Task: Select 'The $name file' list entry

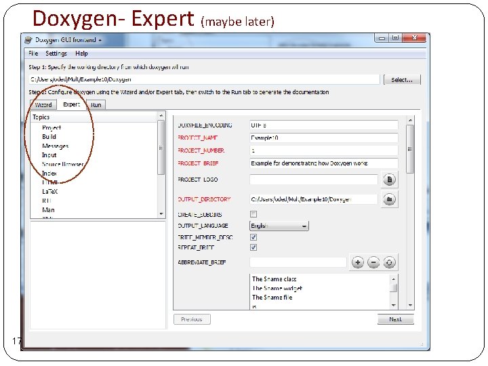Action: [272, 298]
